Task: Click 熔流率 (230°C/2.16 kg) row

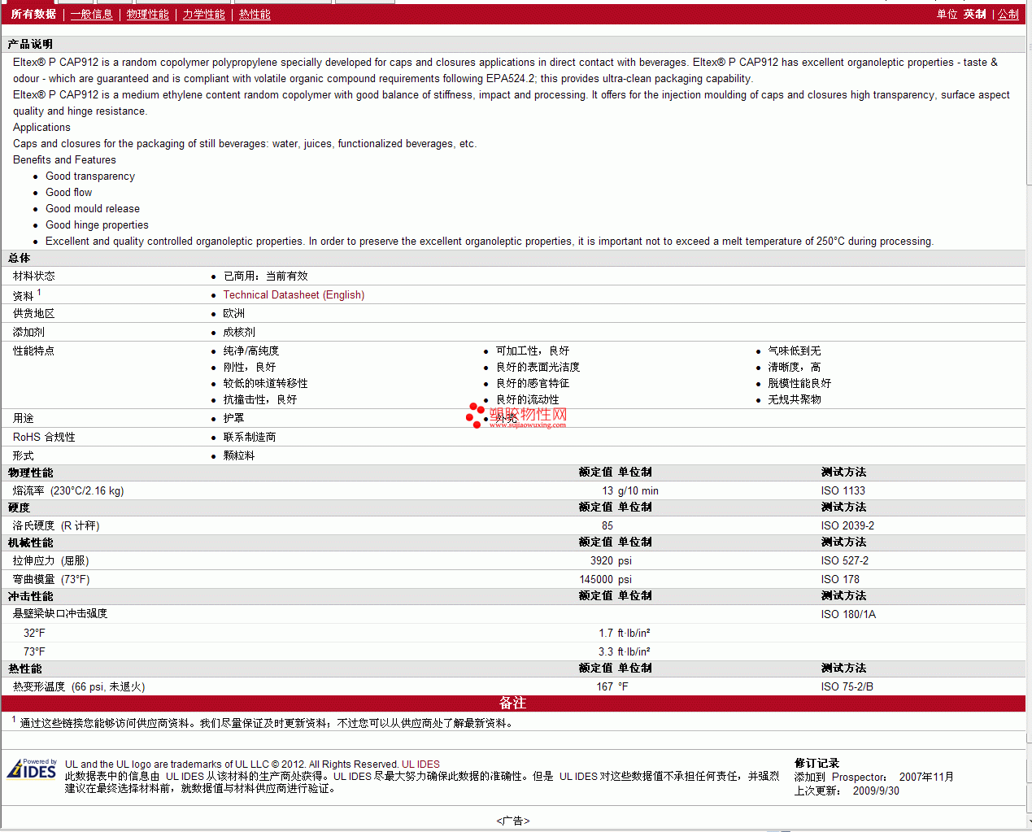Action: click(x=512, y=491)
